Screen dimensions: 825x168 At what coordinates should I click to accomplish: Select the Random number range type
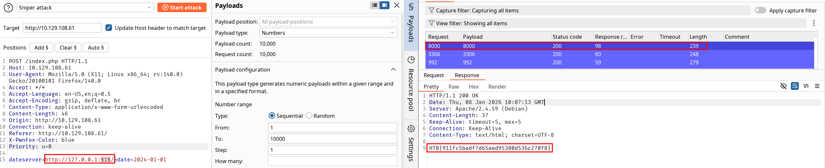click(x=309, y=115)
